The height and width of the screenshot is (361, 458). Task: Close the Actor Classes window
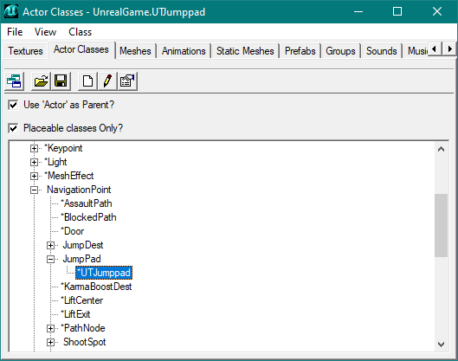point(437,11)
